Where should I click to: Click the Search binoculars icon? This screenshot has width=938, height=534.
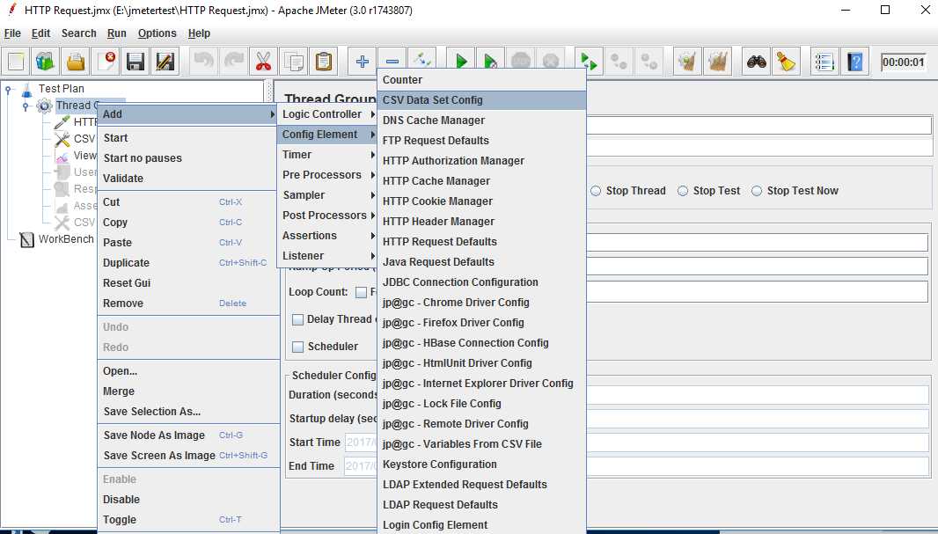tap(756, 62)
